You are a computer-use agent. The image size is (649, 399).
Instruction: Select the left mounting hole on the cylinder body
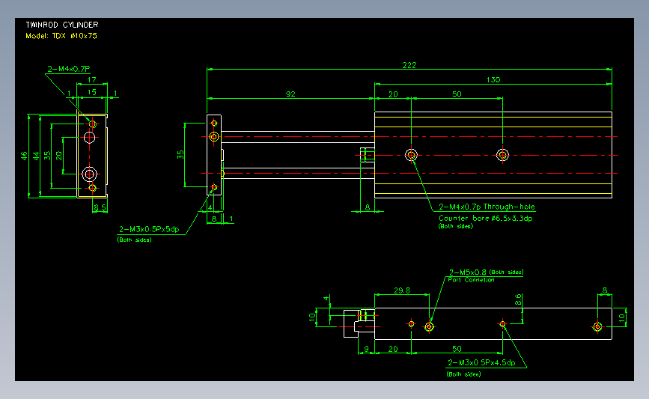(x=411, y=155)
